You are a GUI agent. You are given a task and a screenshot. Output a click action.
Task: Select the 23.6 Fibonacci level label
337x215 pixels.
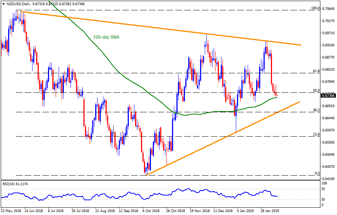pos(316,134)
